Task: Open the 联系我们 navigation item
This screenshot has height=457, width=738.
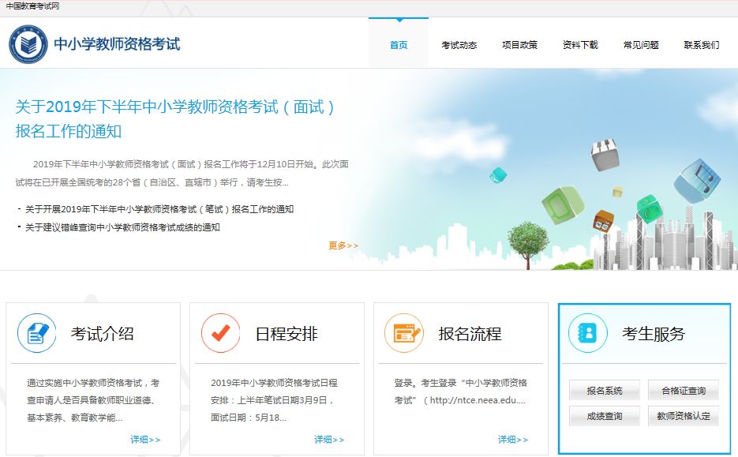Action: 701,45
